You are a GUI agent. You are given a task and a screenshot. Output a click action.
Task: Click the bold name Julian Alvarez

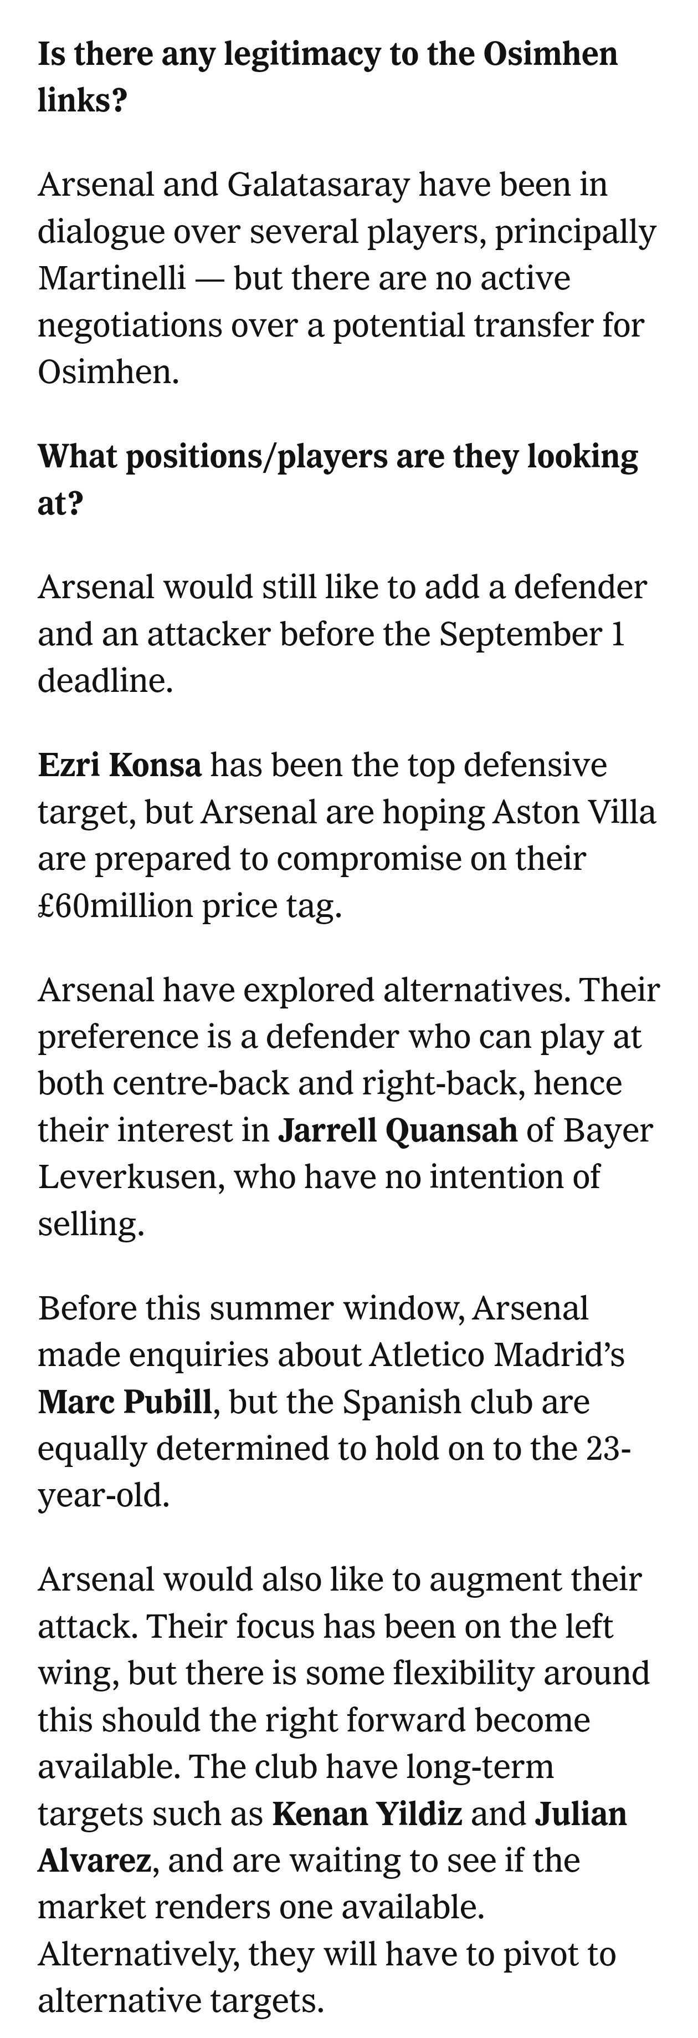[x=332, y=1836]
